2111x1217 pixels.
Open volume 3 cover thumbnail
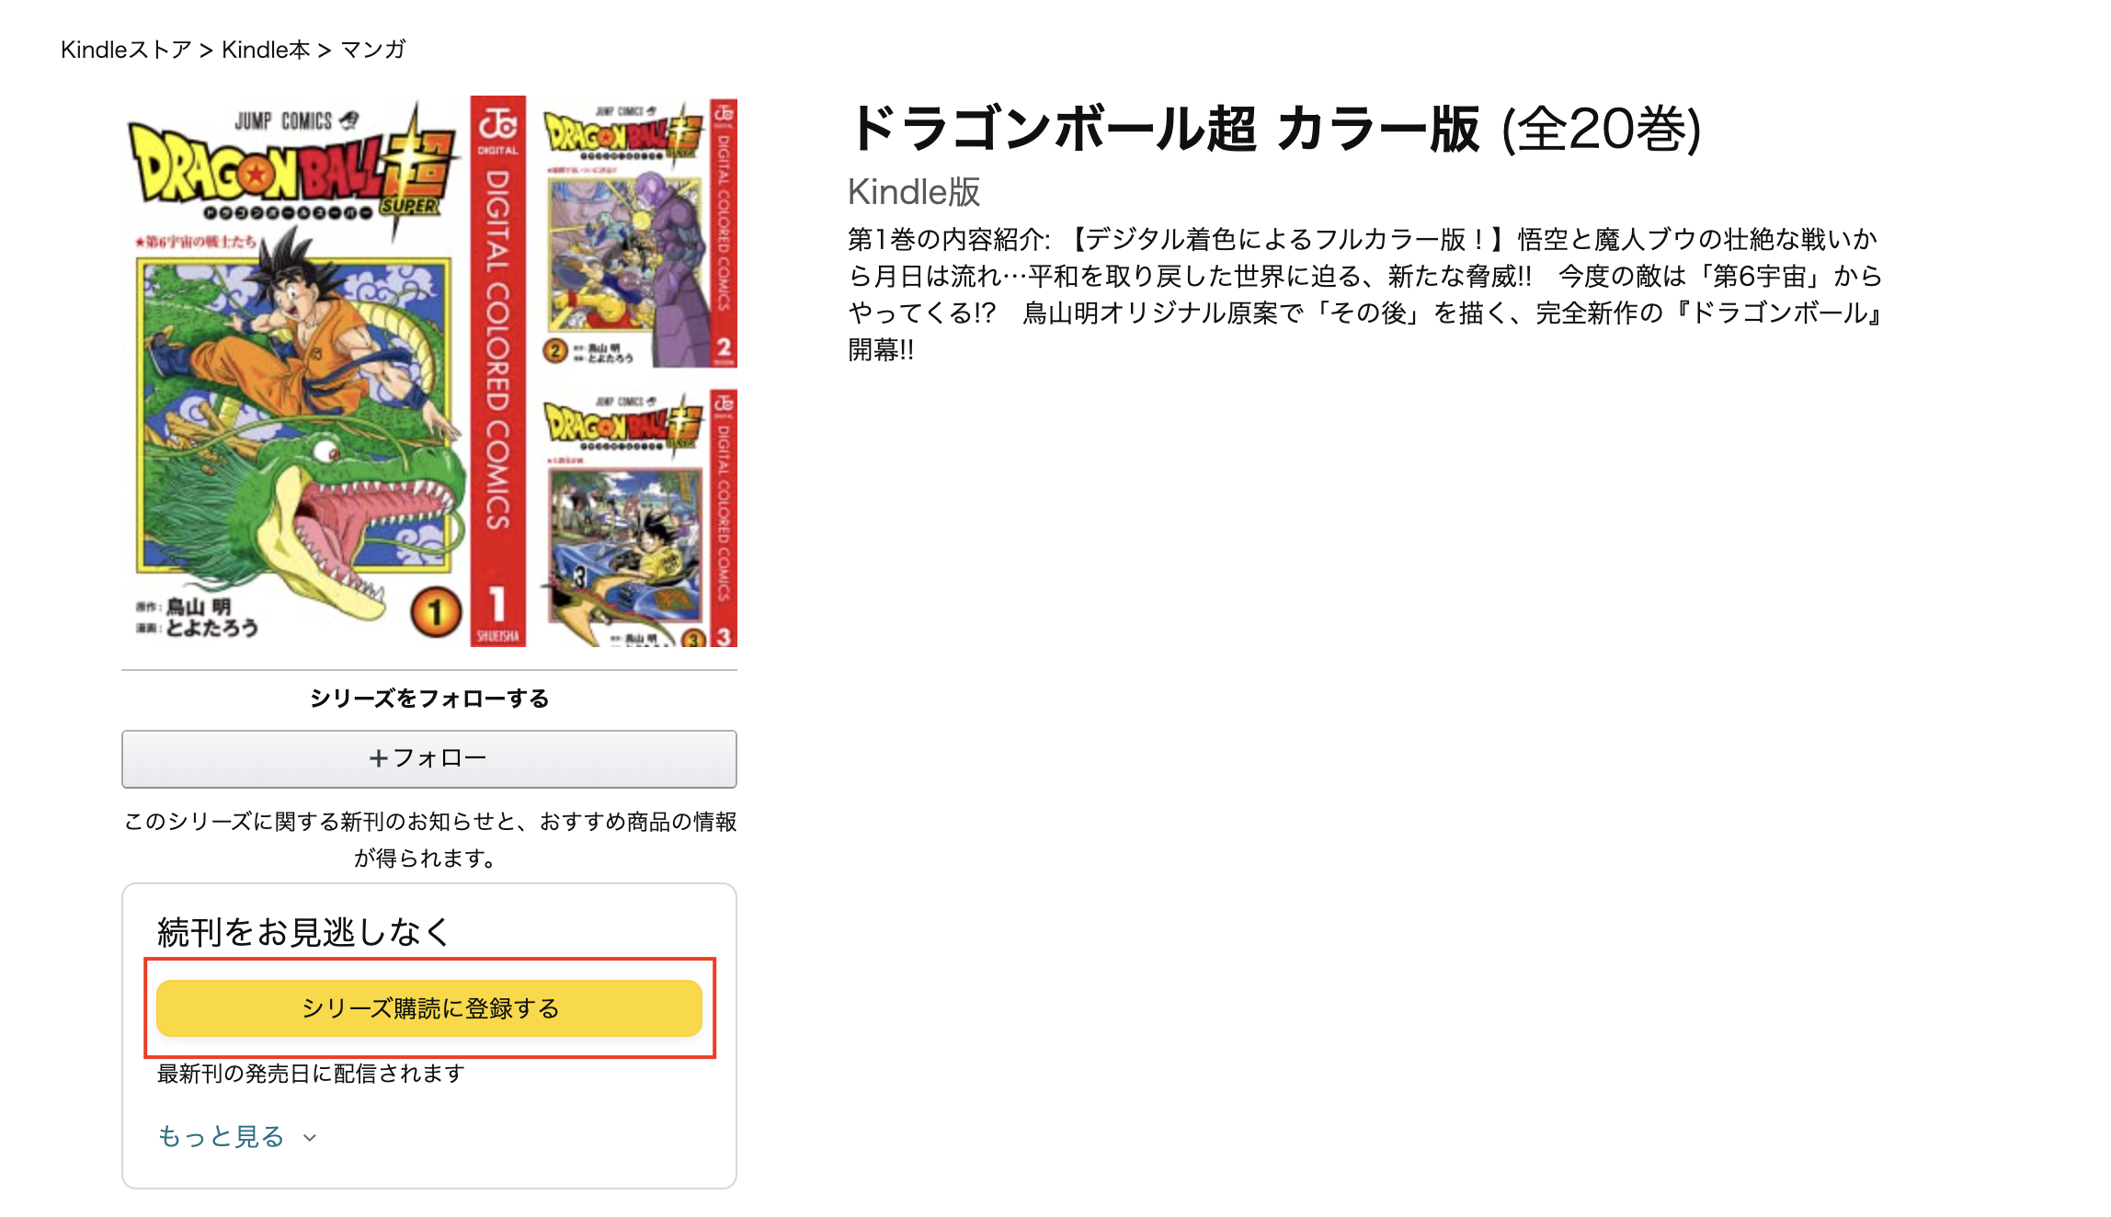[x=638, y=518]
